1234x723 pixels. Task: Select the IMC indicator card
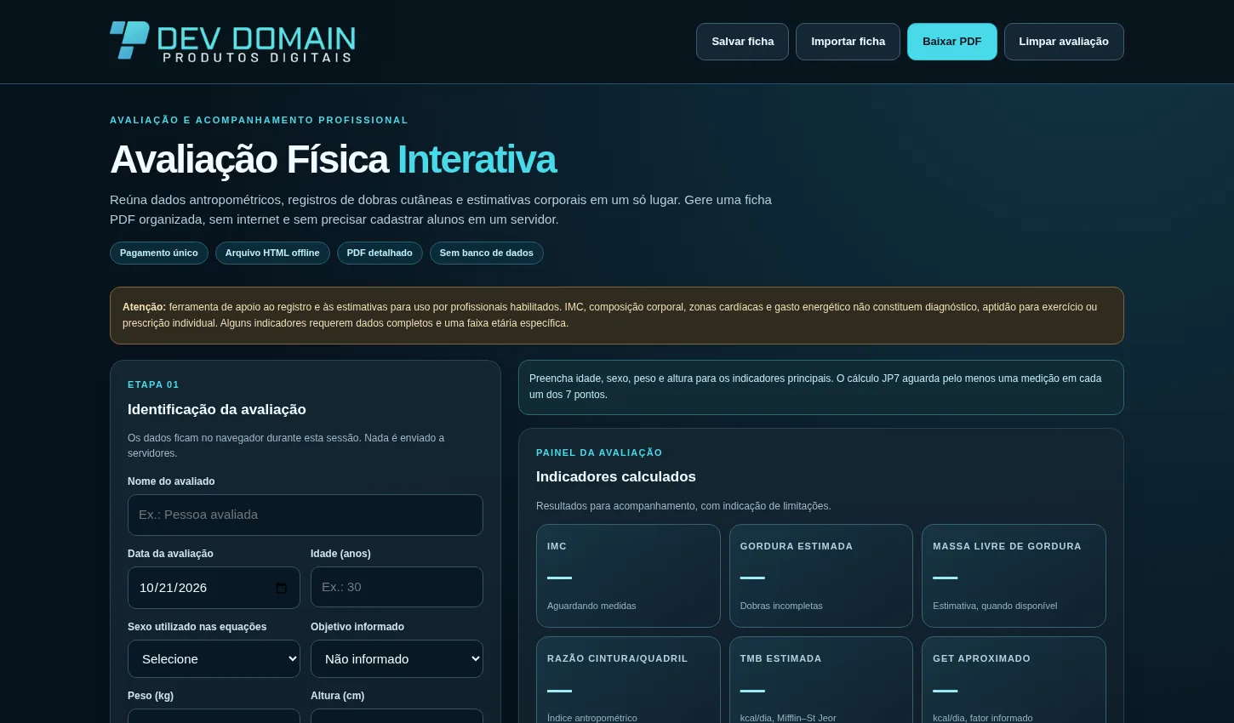pyautogui.click(x=628, y=576)
